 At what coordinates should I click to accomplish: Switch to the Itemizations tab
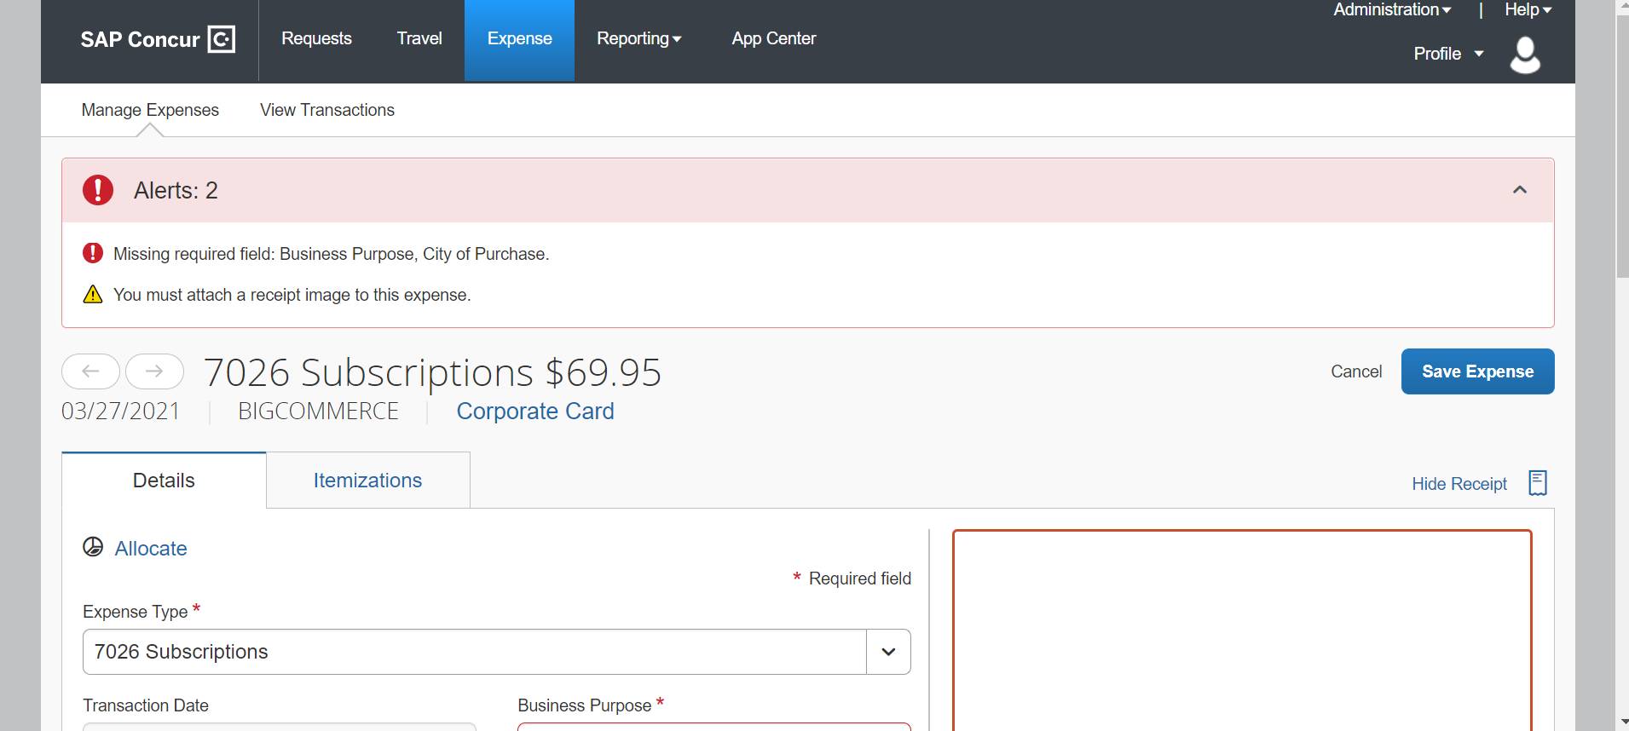(367, 481)
